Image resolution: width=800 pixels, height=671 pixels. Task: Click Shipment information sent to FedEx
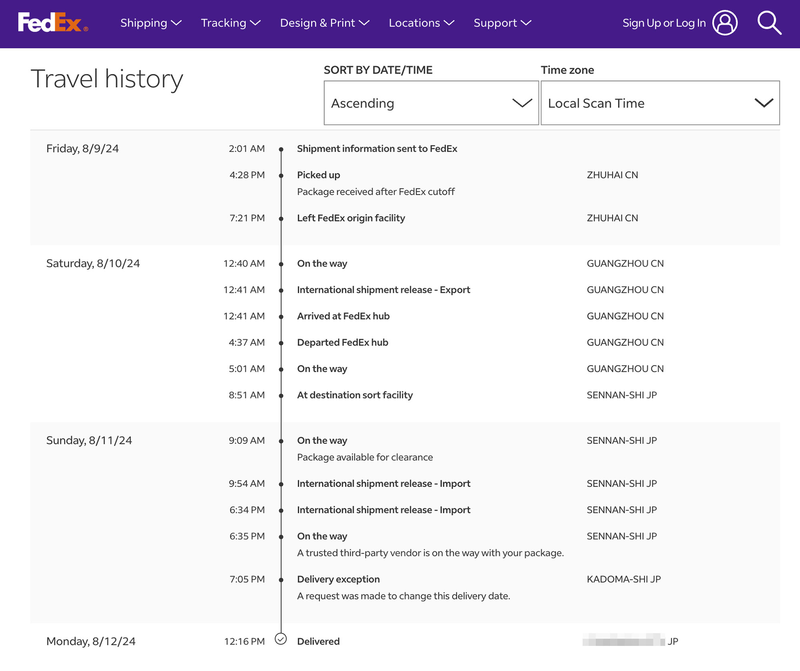tap(377, 148)
